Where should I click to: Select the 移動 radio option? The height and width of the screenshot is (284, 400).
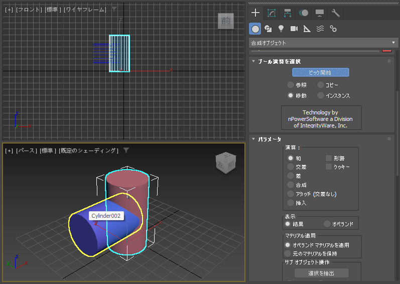tap(291, 95)
